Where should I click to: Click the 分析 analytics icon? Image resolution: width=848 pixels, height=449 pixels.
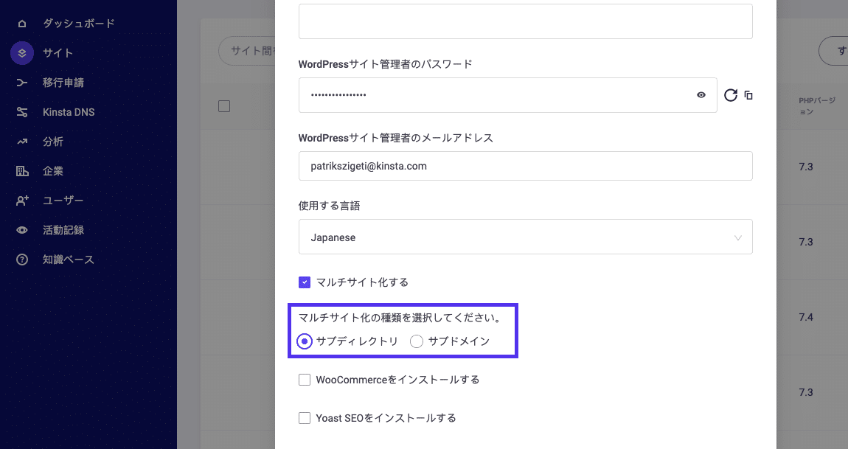[x=21, y=141]
